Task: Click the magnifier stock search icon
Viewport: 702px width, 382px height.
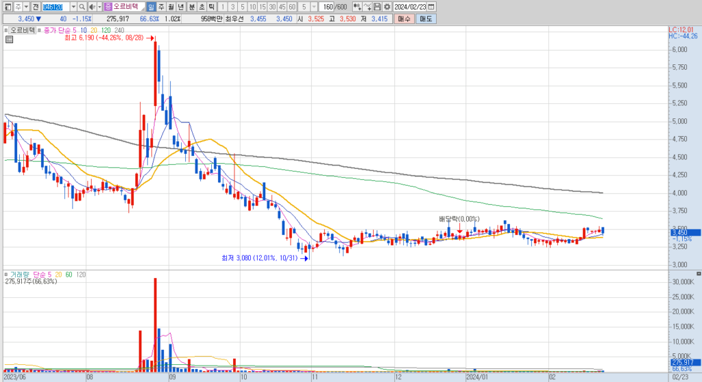Action: 82,7
